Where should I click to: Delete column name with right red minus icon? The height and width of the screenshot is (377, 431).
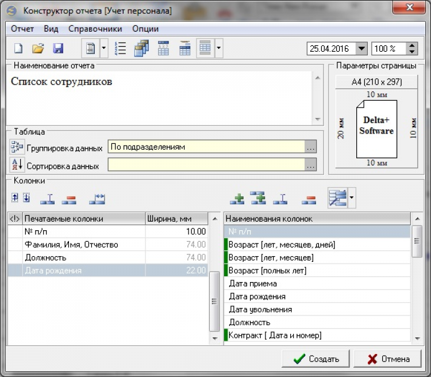(309, 199)
